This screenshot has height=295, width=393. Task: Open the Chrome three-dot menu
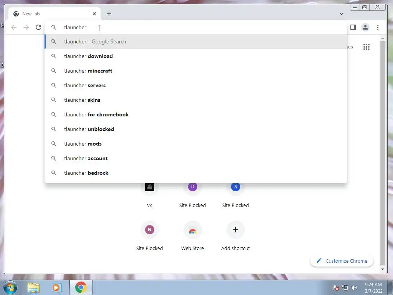point(378,27)
